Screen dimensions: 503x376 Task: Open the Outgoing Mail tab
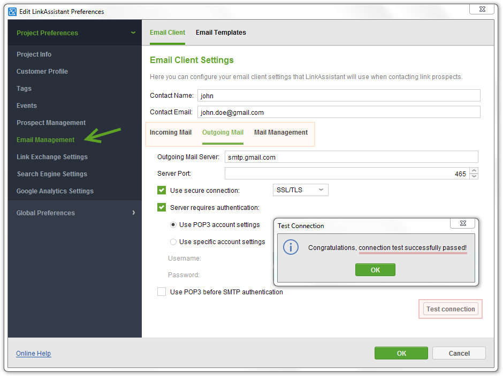(223, 132)
